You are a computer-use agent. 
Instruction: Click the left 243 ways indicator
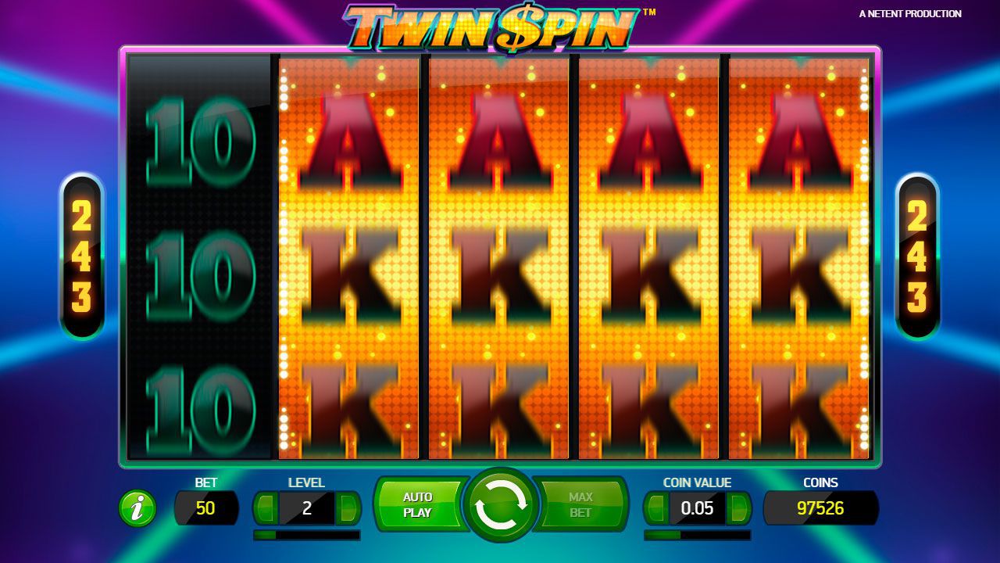(x=82, y=256)
